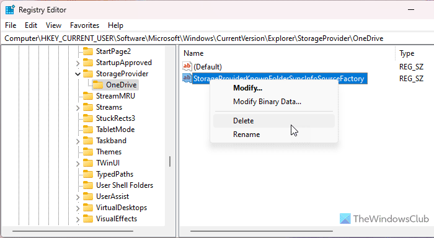Open the Edit menu
The width and height of the screenshot is (434, 238).
[x=31, y=25]
